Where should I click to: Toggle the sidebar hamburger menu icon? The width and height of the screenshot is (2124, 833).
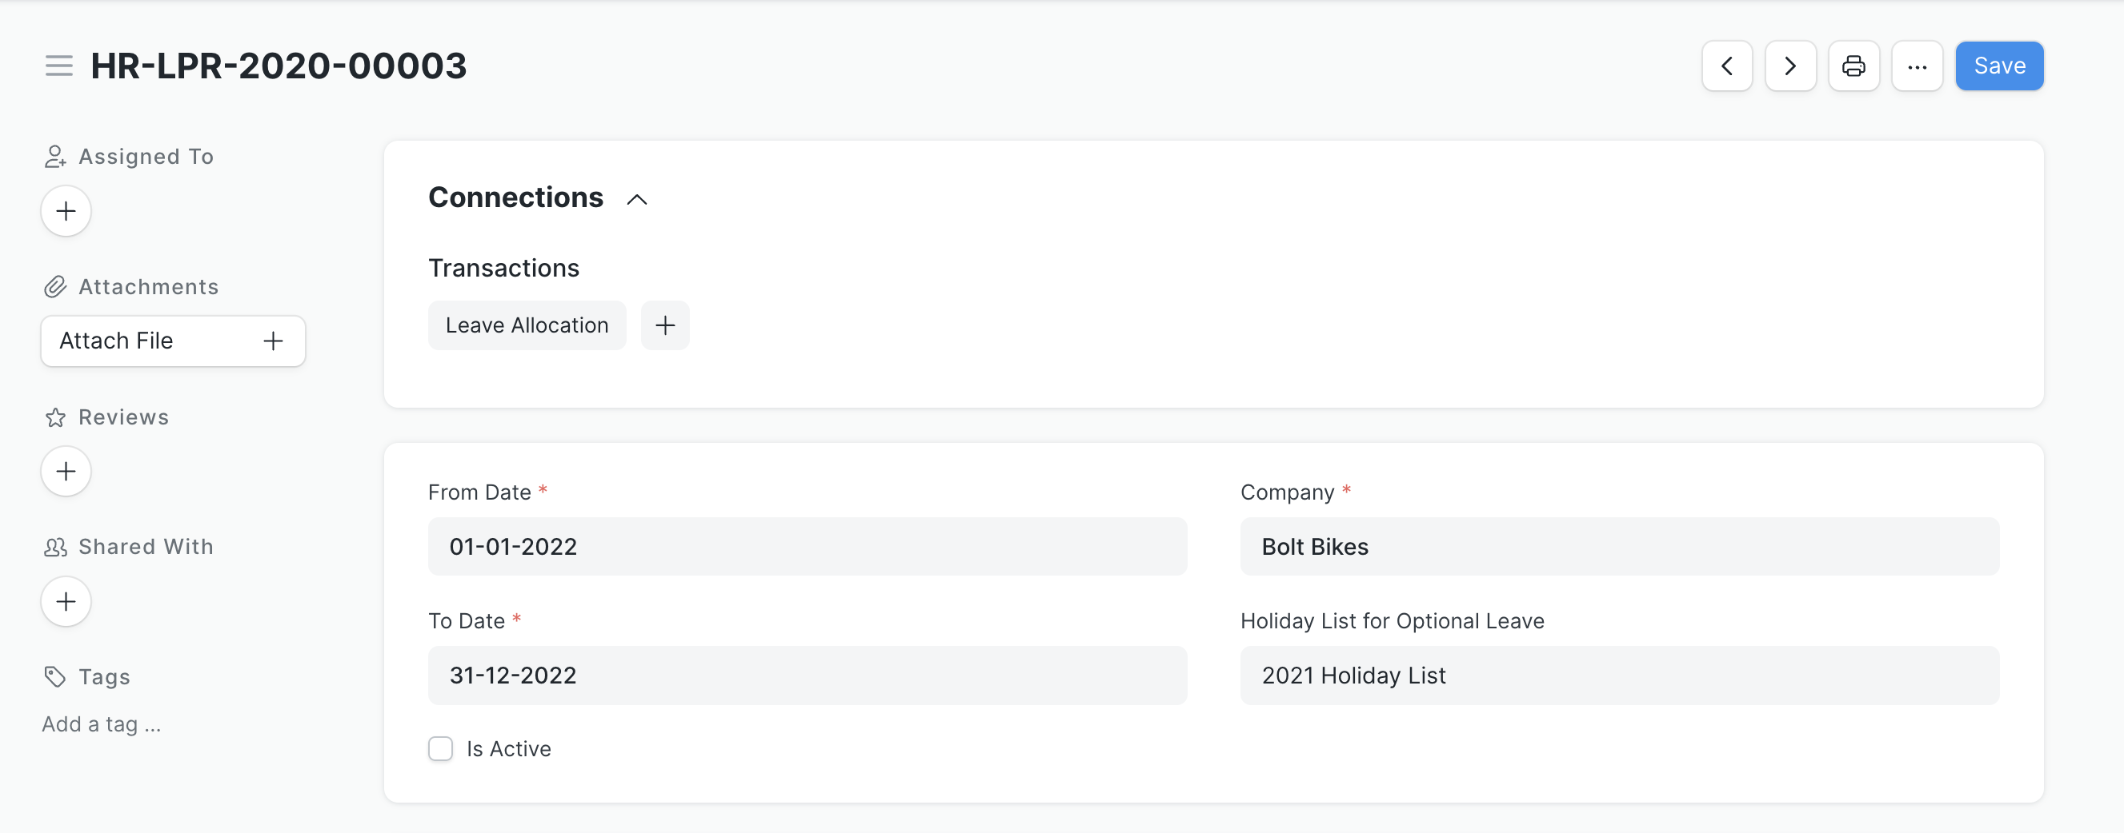click(58, 66)
